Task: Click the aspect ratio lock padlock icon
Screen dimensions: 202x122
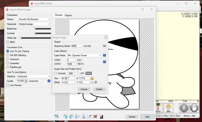Action: pos(92,78)
